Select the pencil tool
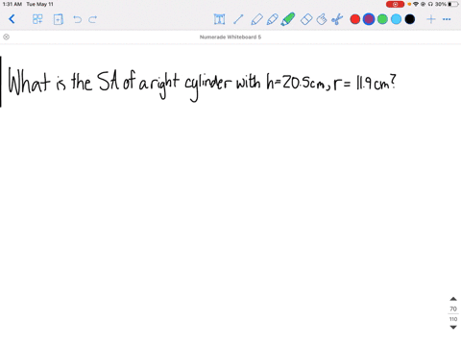Image resolution: width=461 pixels, height=346 pixels. tap(272, 19)
